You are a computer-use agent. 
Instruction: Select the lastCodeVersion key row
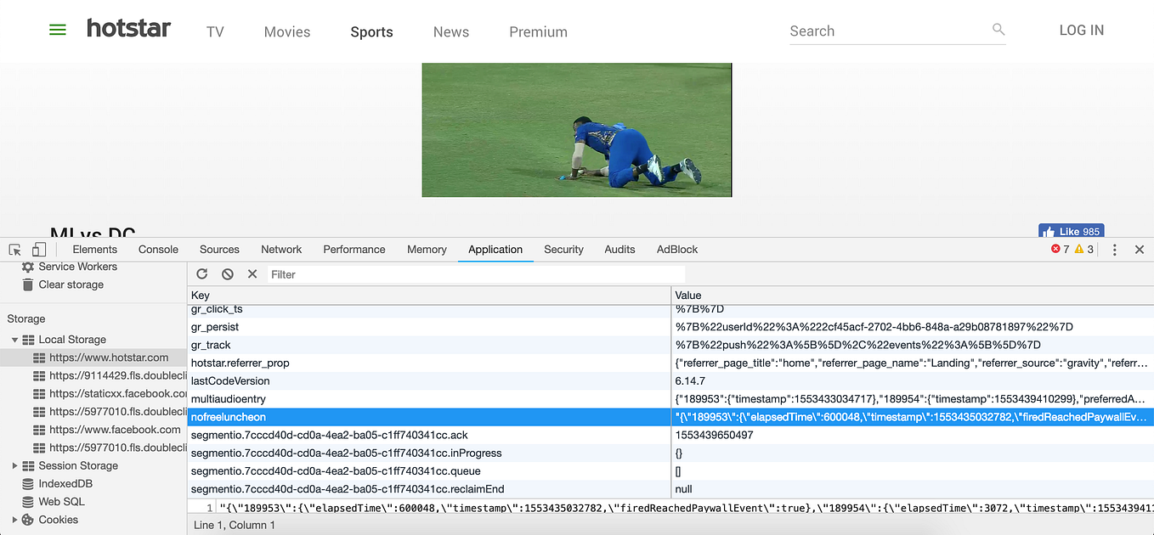(x=429, y=381)
